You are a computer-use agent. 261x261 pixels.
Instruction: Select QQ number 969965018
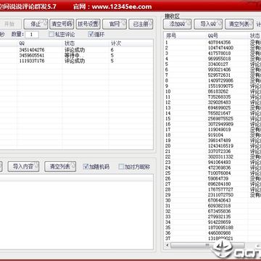click(x=219, y=59)
